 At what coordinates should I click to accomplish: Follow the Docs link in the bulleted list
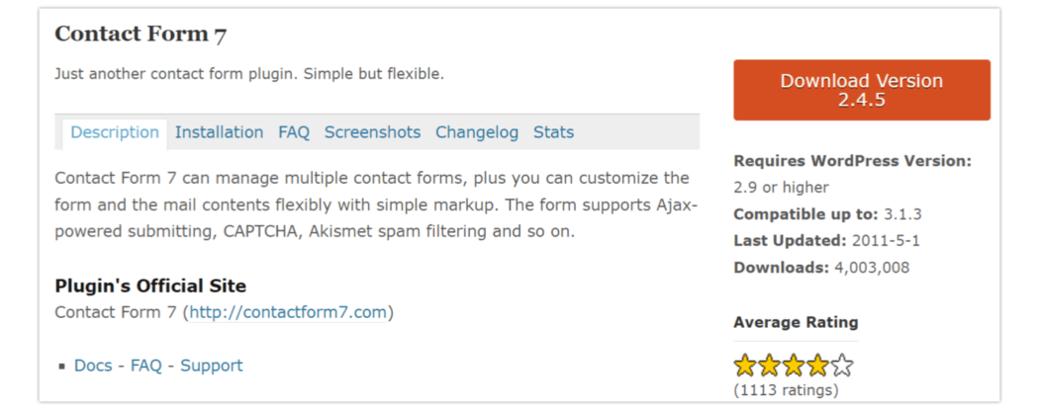[93, 366]
